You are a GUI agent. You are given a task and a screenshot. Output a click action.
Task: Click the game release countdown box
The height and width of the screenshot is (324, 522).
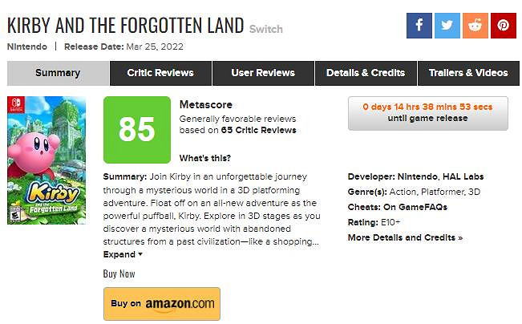pyautogui.click(x=427, y=113)
